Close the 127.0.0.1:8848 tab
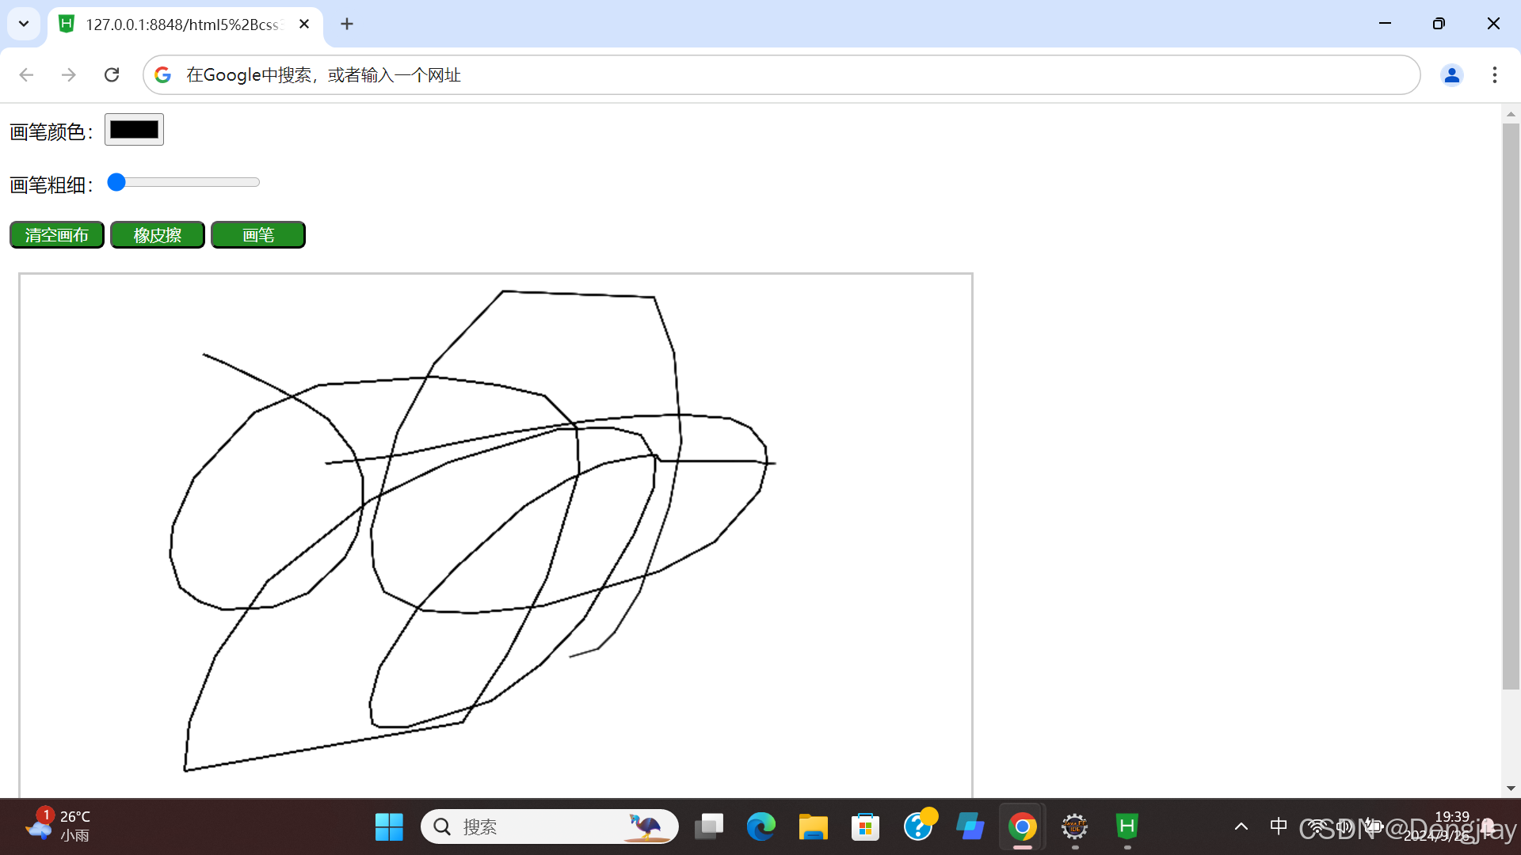 pyautogui.click(x=304, y=24)
